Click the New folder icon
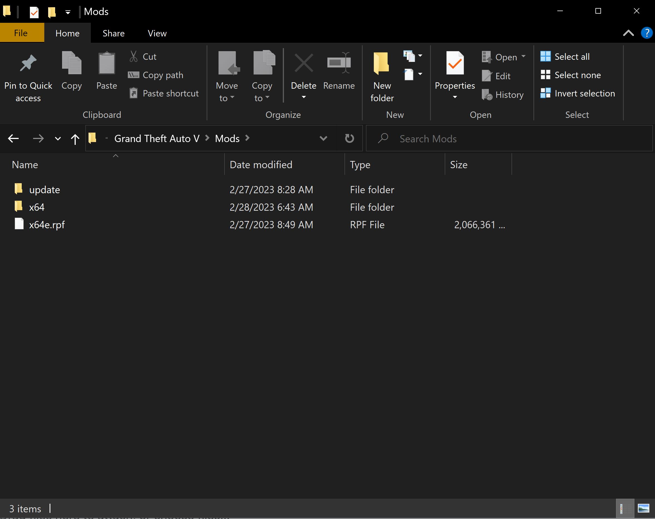 [382, 64]
